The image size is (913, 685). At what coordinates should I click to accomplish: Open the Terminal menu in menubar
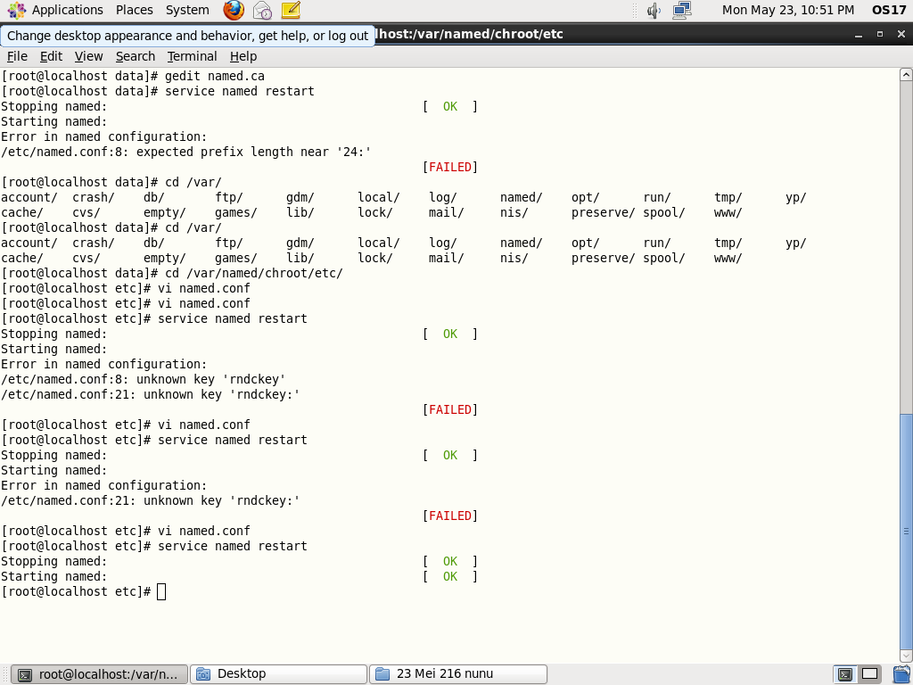[x=192, y=56]
